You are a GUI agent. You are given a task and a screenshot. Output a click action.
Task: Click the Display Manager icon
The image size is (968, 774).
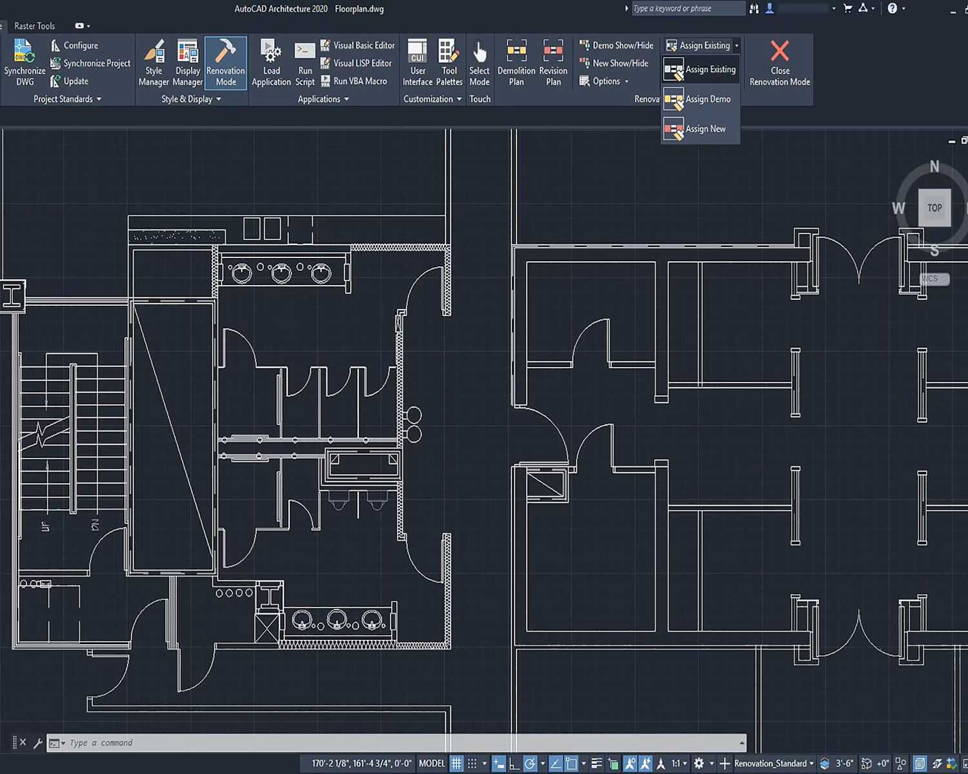pos(188,63)
